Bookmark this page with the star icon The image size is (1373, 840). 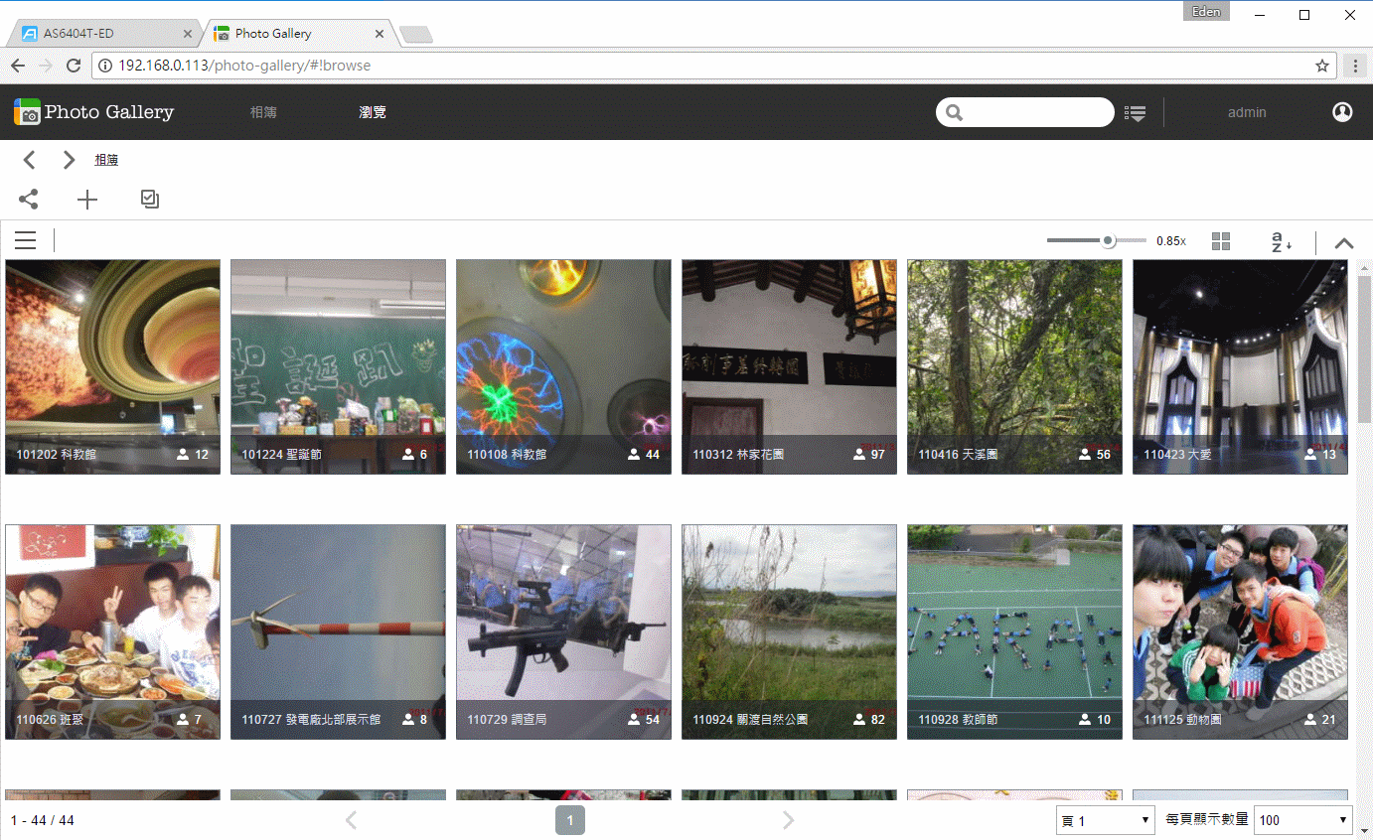(x=1322, y=66)
